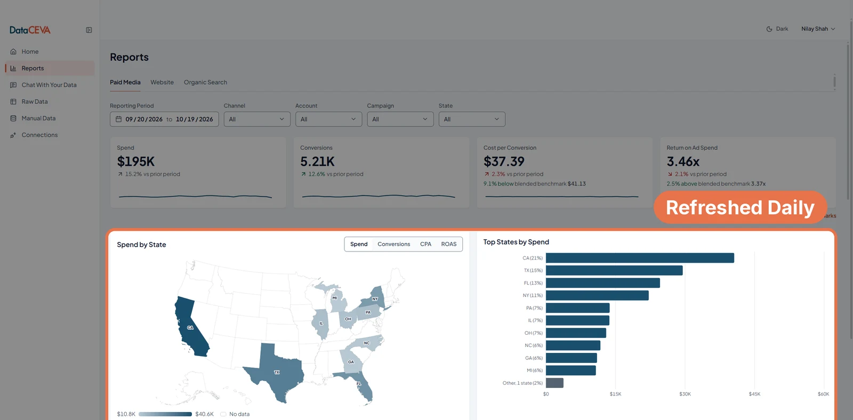Click the reporting start date 09/20/2026
Image resolution: width=853 pixels, height=420 pixels.
(144, 119)
